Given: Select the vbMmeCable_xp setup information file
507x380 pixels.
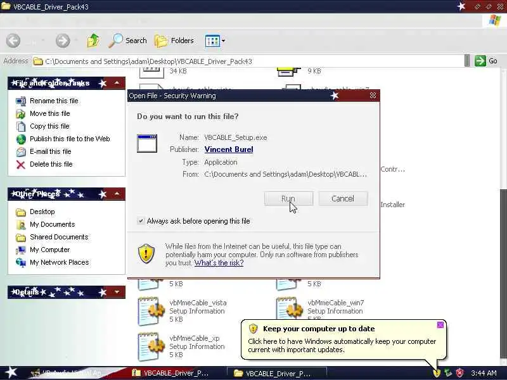Looking at the screenshot, I should point(181,346).
